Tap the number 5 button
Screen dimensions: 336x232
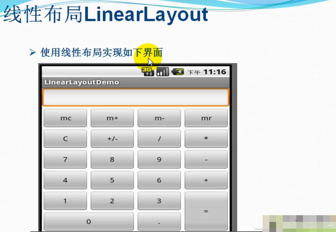tap(112, 180)
